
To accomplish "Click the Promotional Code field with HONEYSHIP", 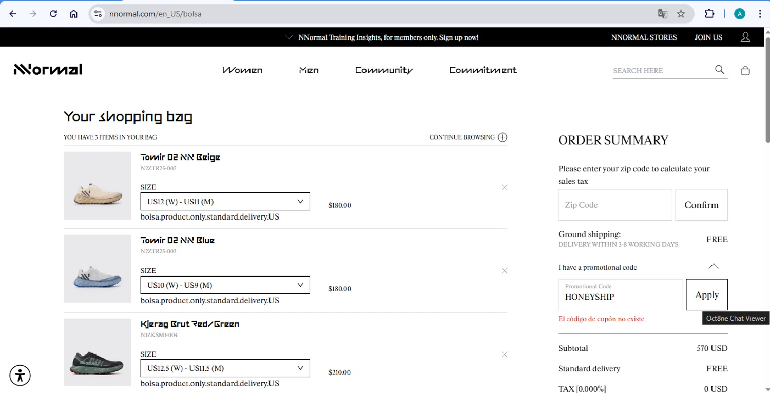I will point(621,294).
